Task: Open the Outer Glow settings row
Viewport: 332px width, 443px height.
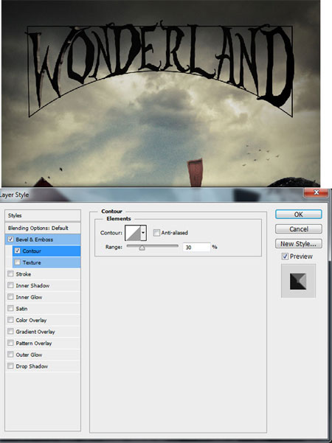Action: [x=43, y=355]
